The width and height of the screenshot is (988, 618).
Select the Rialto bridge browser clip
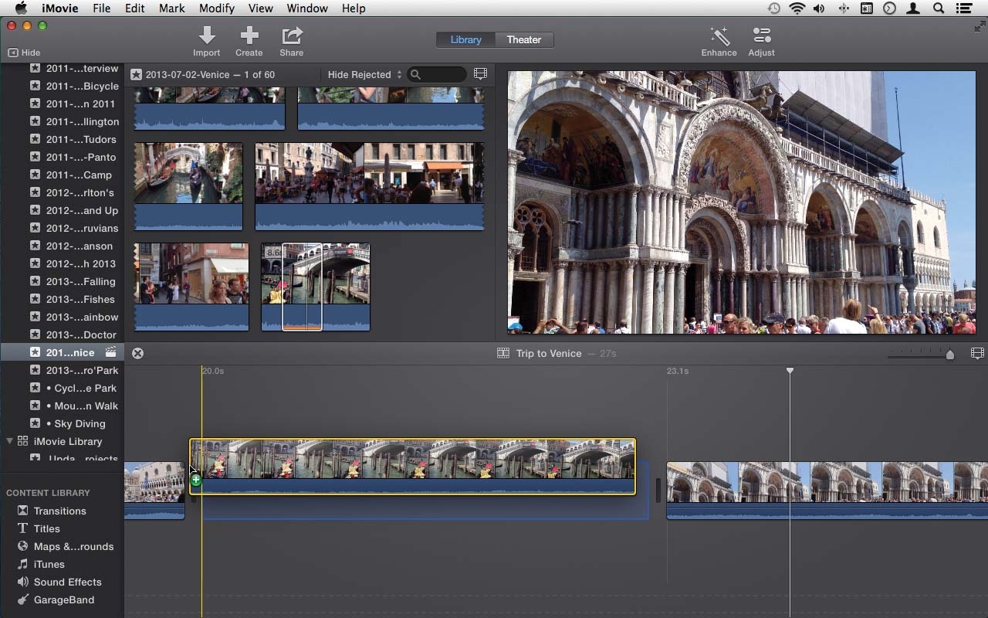316,287
